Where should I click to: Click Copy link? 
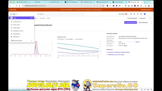pos(142,18)
